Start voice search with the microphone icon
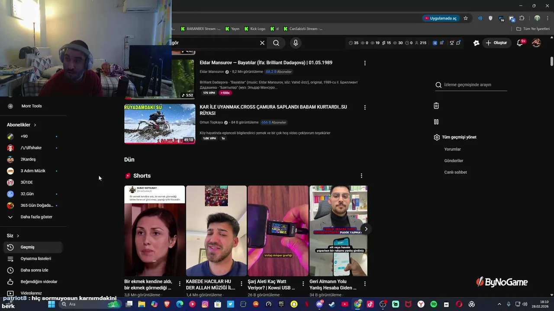The image size is (554, 311). (296, 43)
